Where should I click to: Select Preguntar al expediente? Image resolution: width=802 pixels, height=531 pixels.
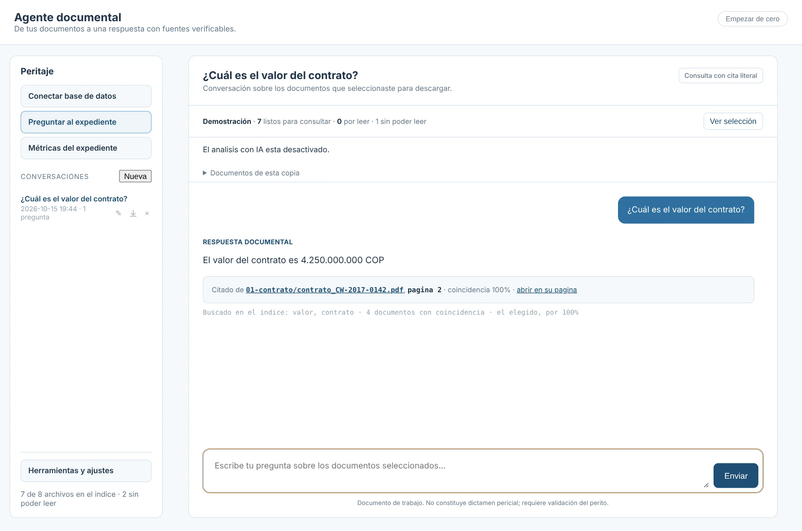[x=86, y=122]
